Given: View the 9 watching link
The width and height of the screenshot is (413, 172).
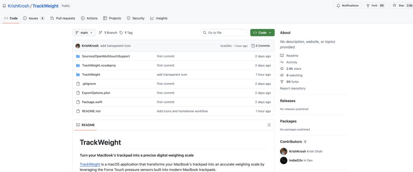Looking at the screenshot, I should (291, 76).
